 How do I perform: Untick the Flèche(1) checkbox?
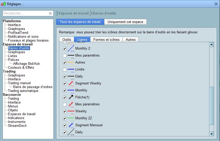(65, 97)
